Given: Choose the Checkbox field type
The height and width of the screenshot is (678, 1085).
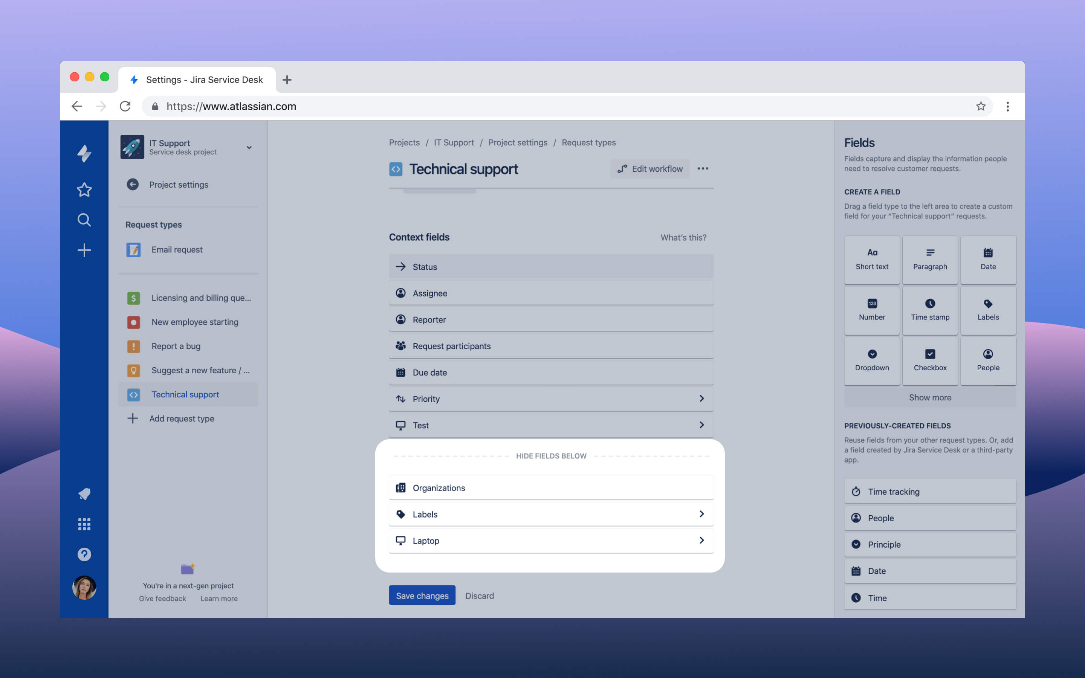Looking at the screenshot, I should (930, 361).
